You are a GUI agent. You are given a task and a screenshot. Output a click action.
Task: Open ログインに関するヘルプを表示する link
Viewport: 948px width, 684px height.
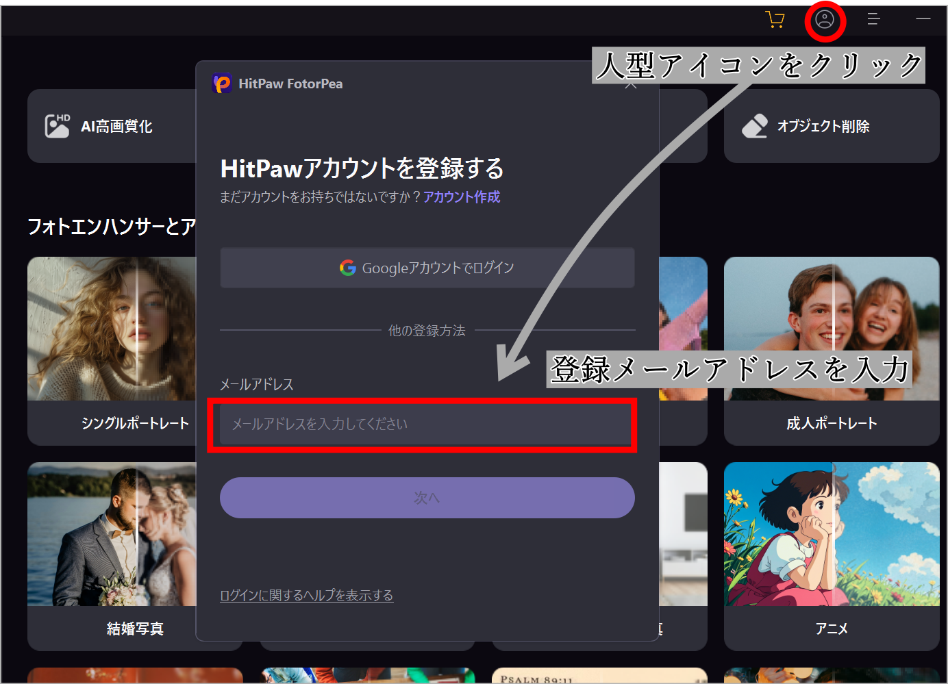(306, 596)
